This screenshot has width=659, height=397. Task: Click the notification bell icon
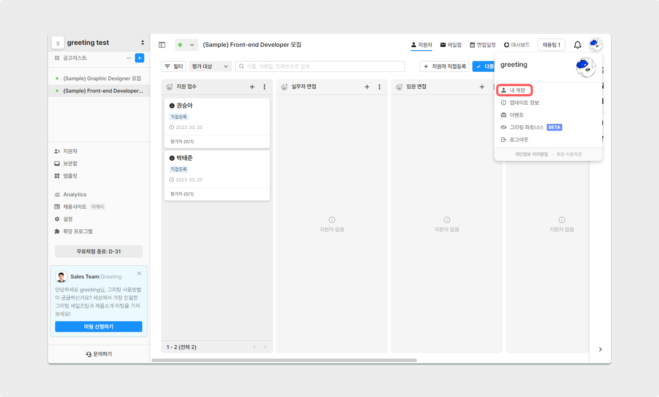pos(577,45)
